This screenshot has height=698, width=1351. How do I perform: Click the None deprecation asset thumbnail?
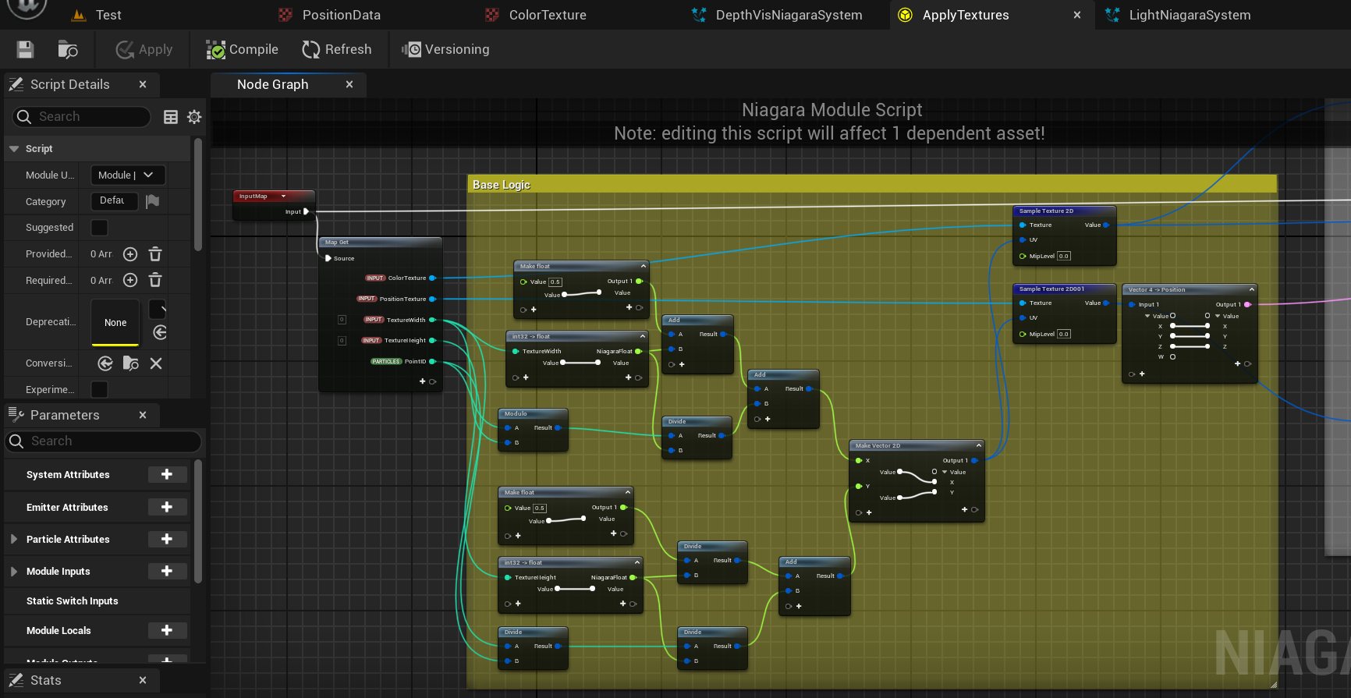115,322
